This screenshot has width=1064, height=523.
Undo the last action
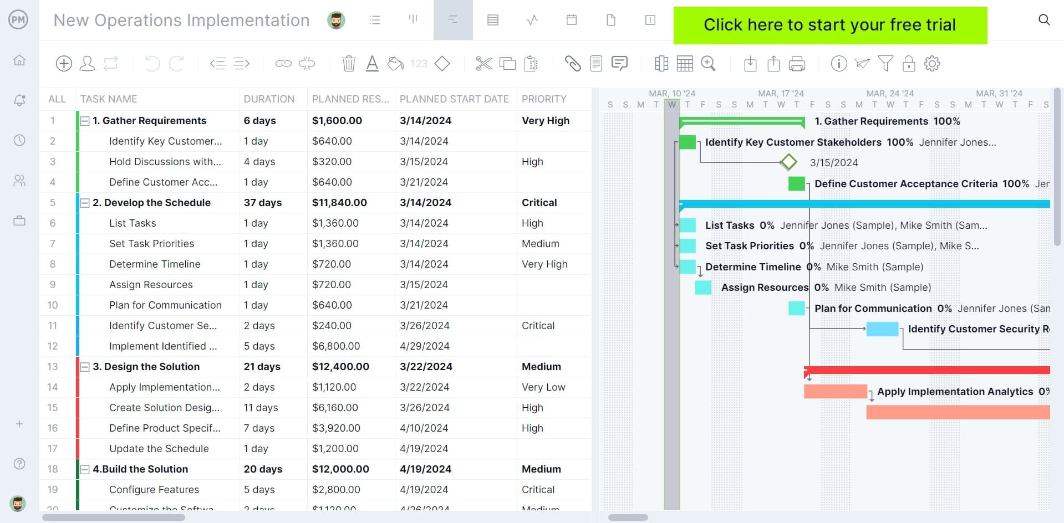coord(151,63)
